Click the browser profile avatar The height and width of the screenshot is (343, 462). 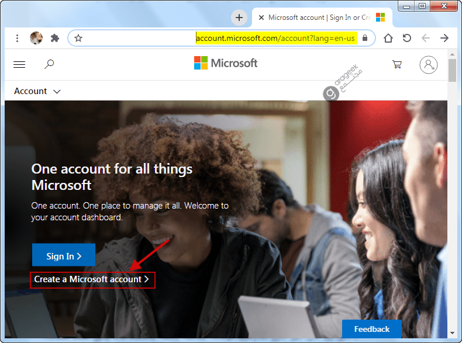coord(36,38)
